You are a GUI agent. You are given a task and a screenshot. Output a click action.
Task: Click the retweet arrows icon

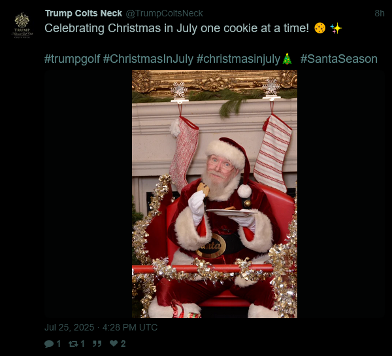(73, 344)
